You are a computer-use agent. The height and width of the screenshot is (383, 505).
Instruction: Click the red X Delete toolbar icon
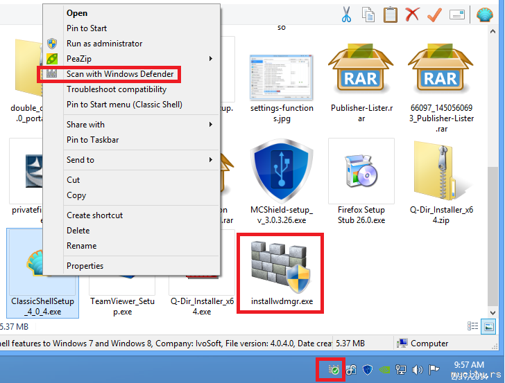coord(412,15)
